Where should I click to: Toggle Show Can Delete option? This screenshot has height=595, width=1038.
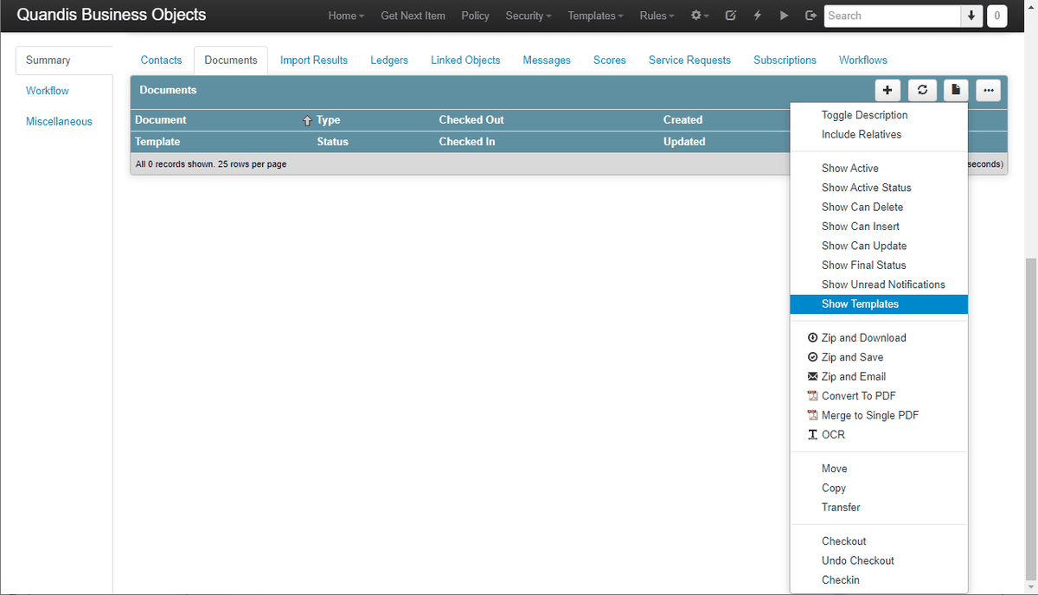click(879, 207)
